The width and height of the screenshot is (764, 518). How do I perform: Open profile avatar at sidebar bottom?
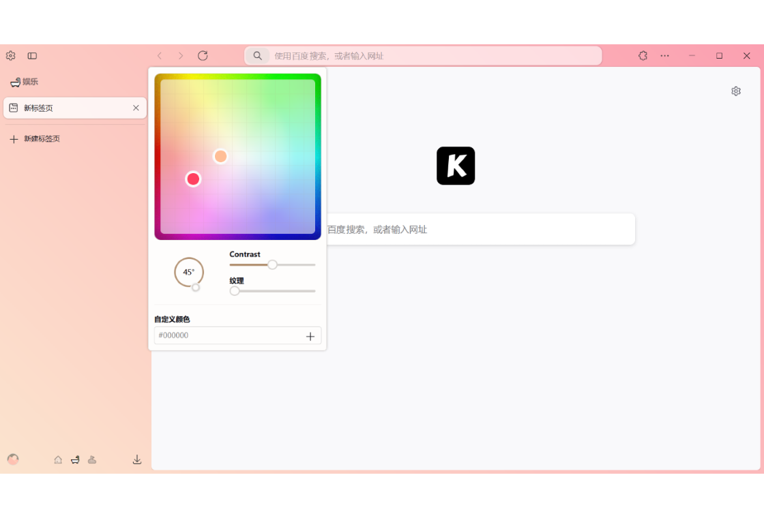[x=13, y=459]
